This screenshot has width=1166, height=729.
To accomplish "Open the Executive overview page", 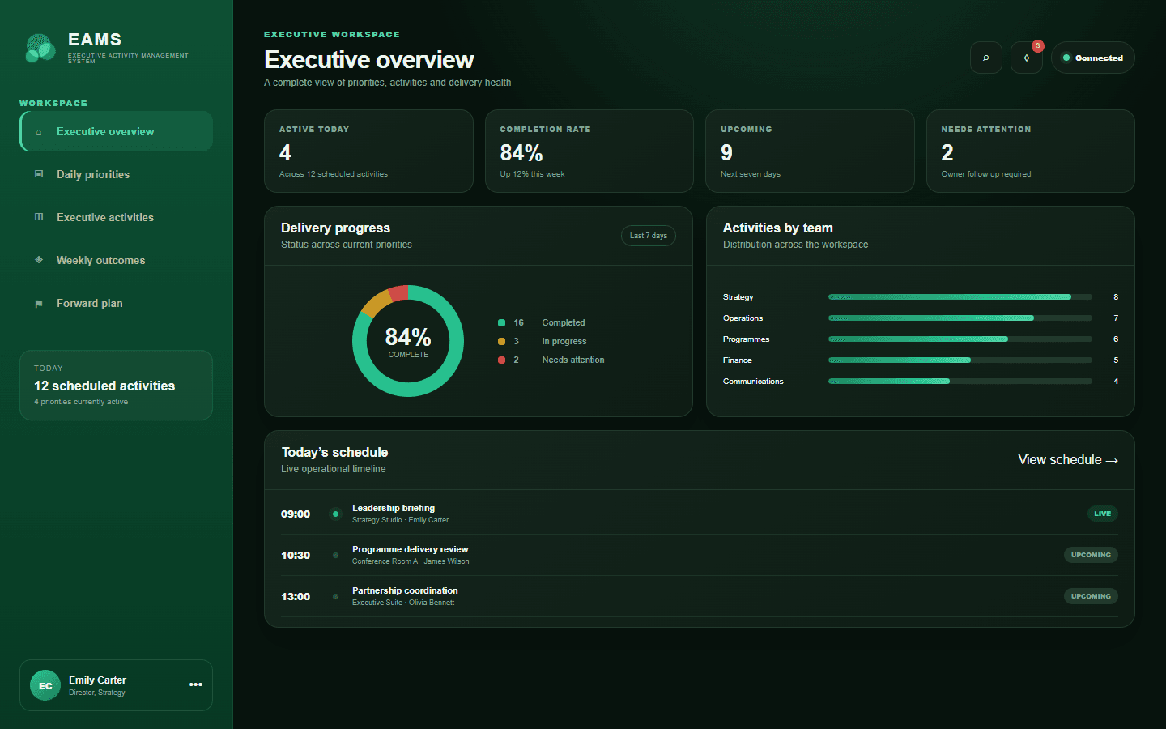I will click(x=117, y=131).
